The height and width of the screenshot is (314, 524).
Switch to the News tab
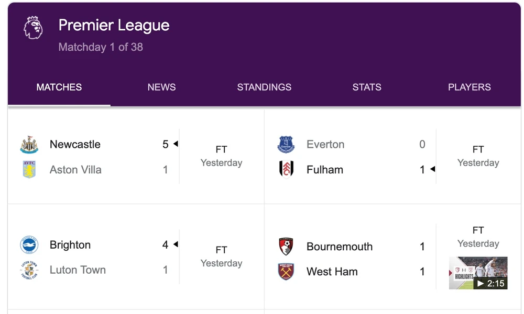pos(161,87)
